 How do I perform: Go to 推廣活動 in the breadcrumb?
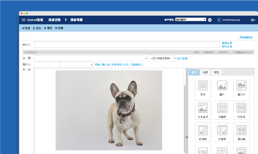click(54, 20)
